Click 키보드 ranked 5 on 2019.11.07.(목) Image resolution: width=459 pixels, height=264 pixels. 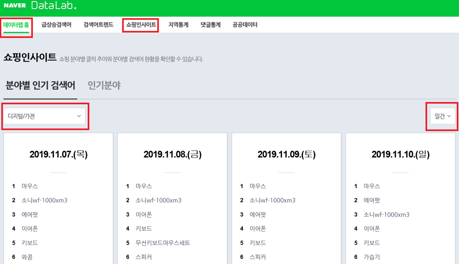tap(30, 243)
